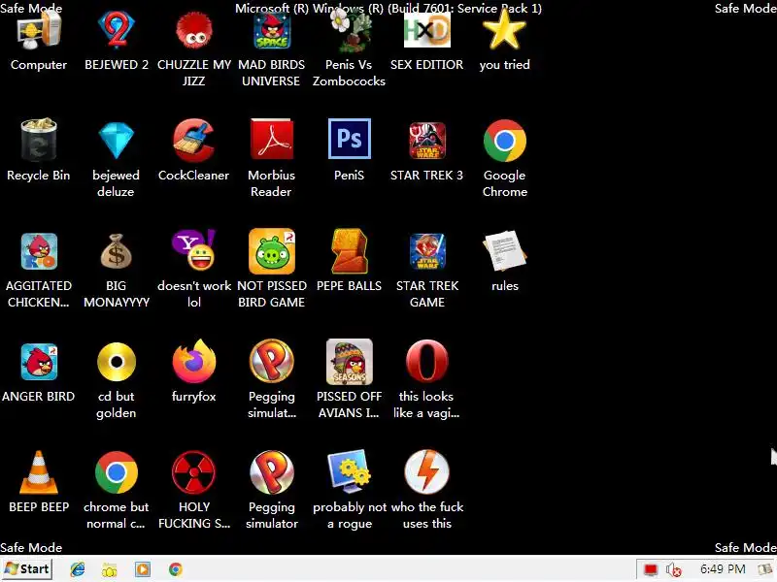Click the muted volume tray icon
The image size is (777, 582).
point(674,570)
